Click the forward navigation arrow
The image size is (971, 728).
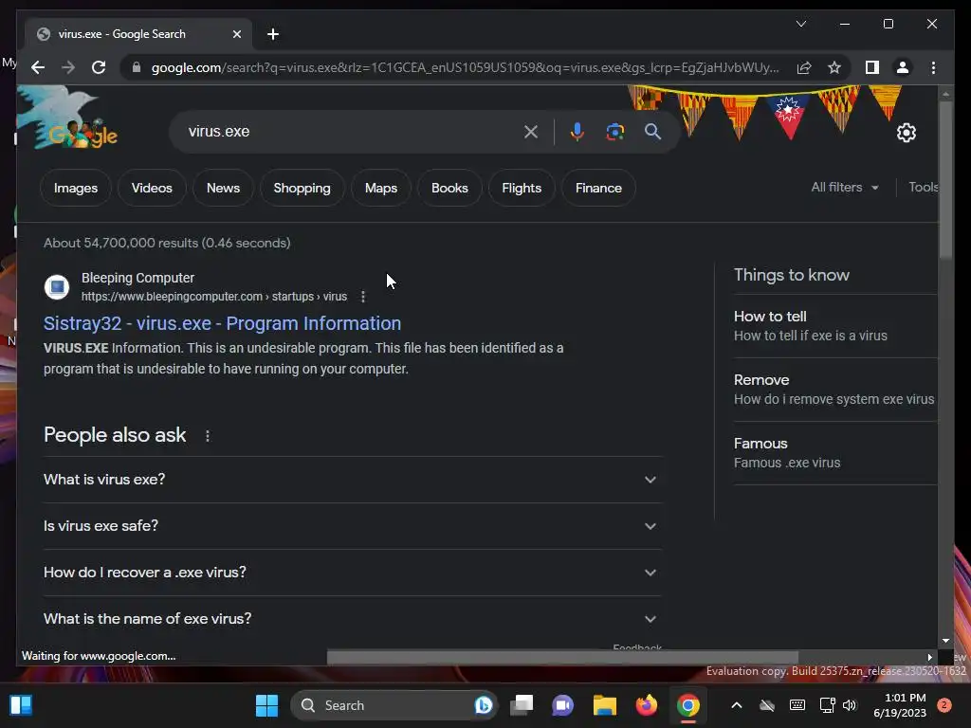tap(68, 67)
